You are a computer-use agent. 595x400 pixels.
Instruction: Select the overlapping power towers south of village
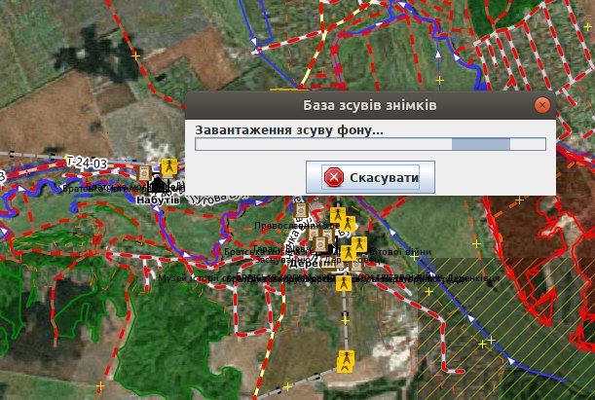click(346, 361)
